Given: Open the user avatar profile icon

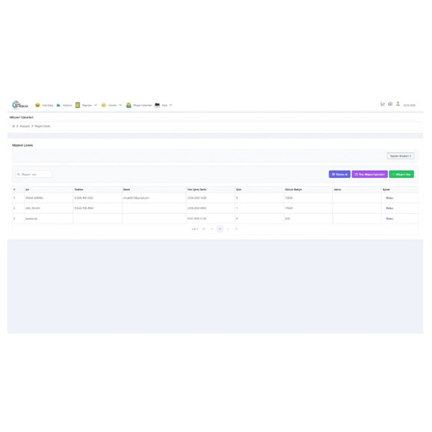Looking at the screenshot, I should click(398, 104).
